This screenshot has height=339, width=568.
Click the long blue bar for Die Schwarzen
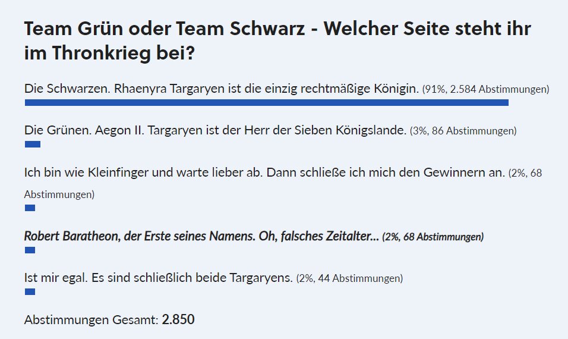(266, 103)
